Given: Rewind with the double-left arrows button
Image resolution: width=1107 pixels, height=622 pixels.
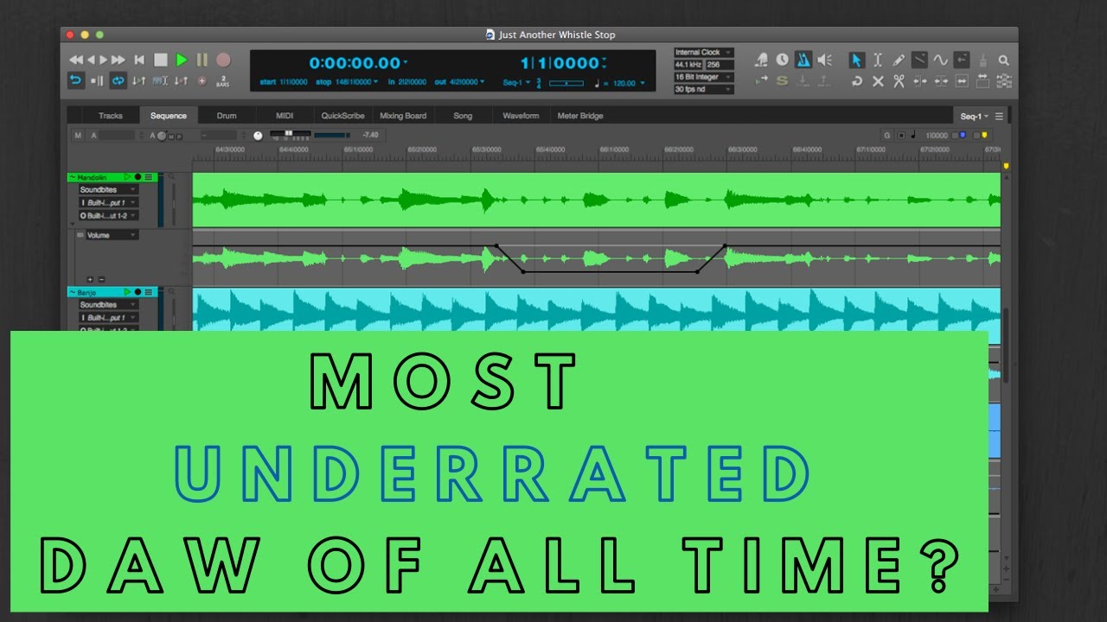Looking at the screenshot, I should point(76,60).
